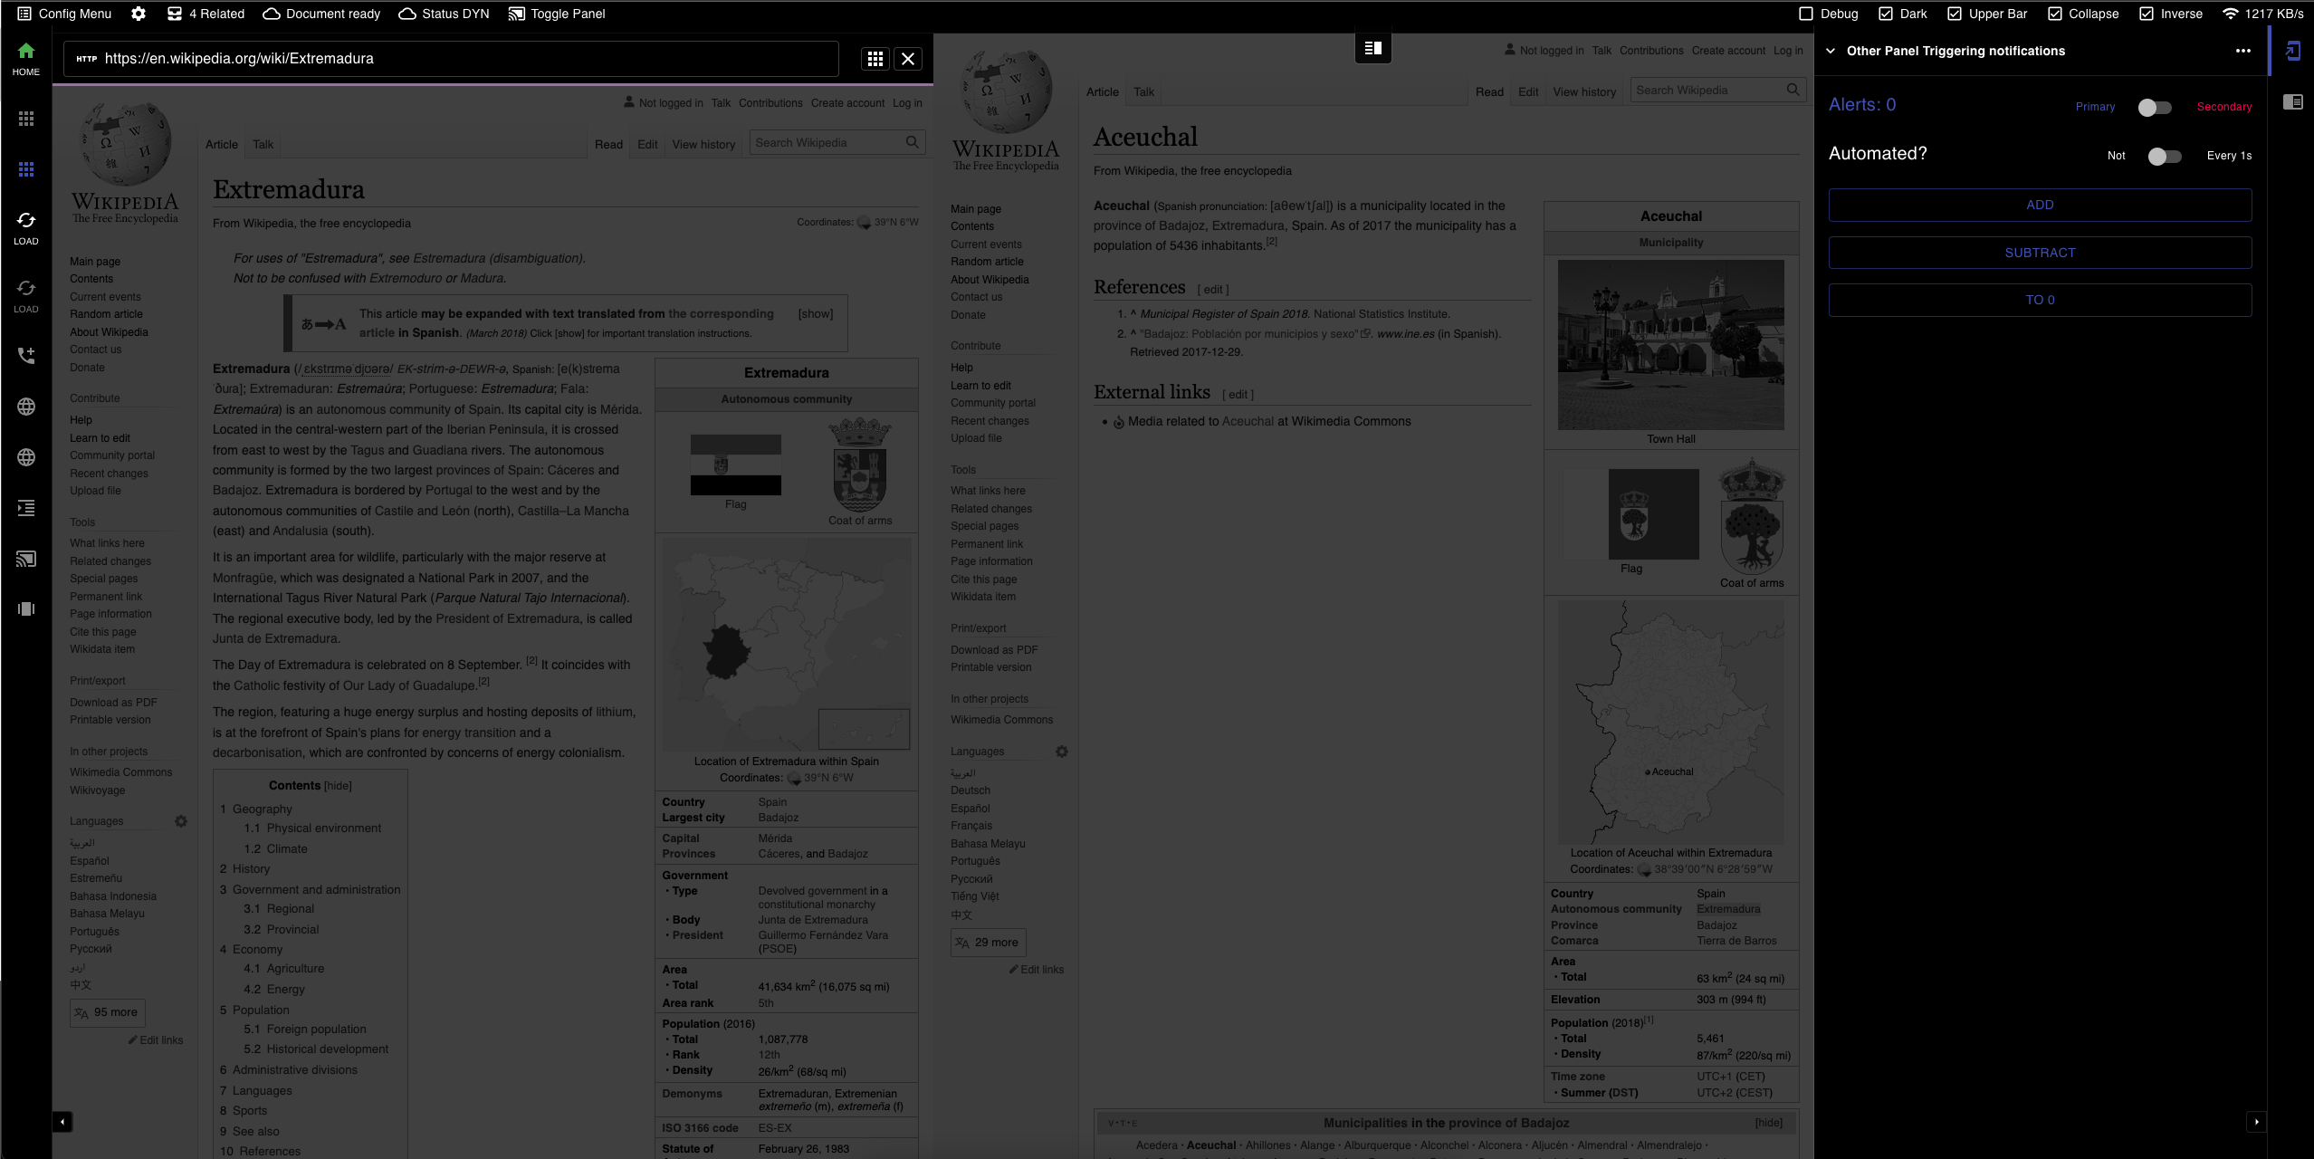Image resolution: width=2314 pixels, height=1159 pixels.
Task: Enable the Debug checkbox
Action: coord(1806,14)
